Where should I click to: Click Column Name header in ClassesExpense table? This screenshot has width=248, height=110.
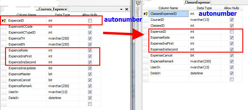168,8
